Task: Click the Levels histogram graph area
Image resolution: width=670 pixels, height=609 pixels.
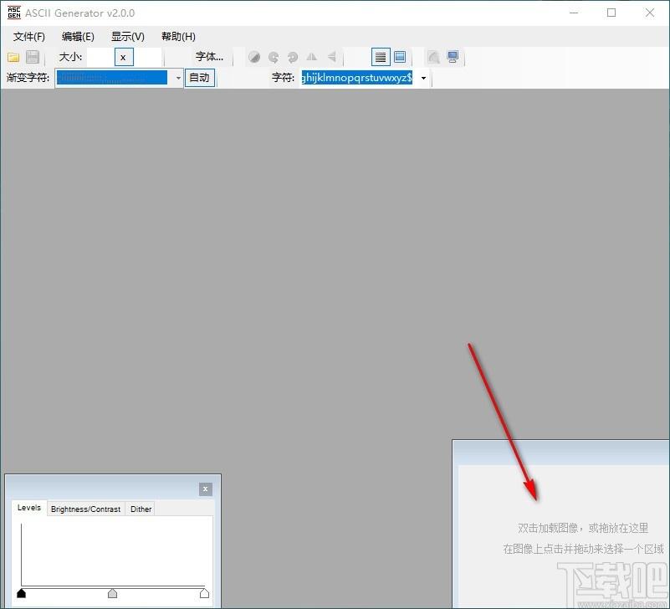Action: pos(113,555)
